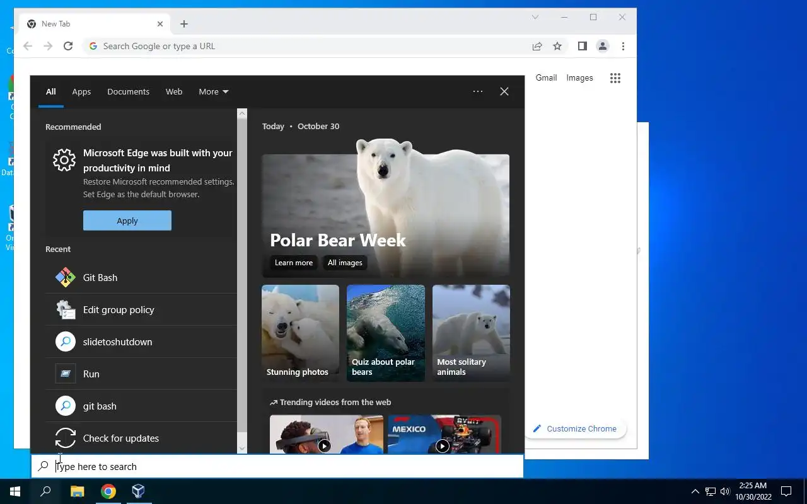The width and height of the screenshot is (807, 504).
Task: Close the Windows search panel
Action: click(504, 91)
